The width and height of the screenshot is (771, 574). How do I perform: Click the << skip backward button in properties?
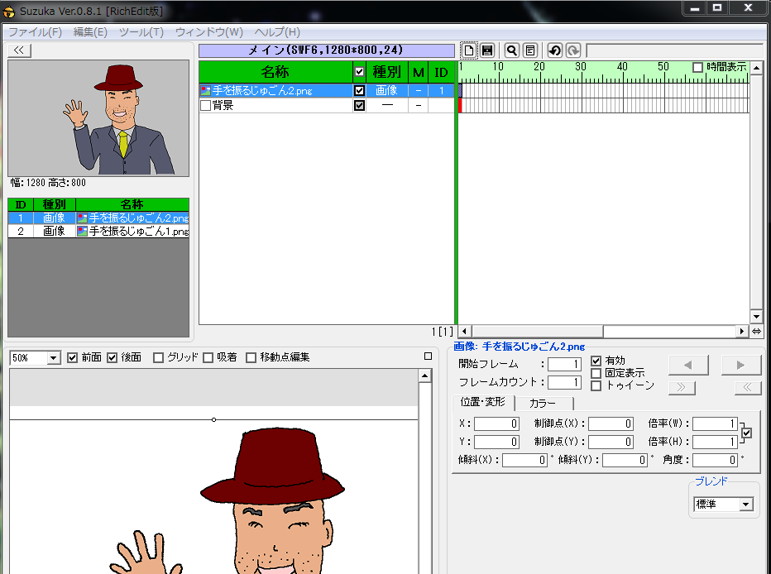[747, 387]
